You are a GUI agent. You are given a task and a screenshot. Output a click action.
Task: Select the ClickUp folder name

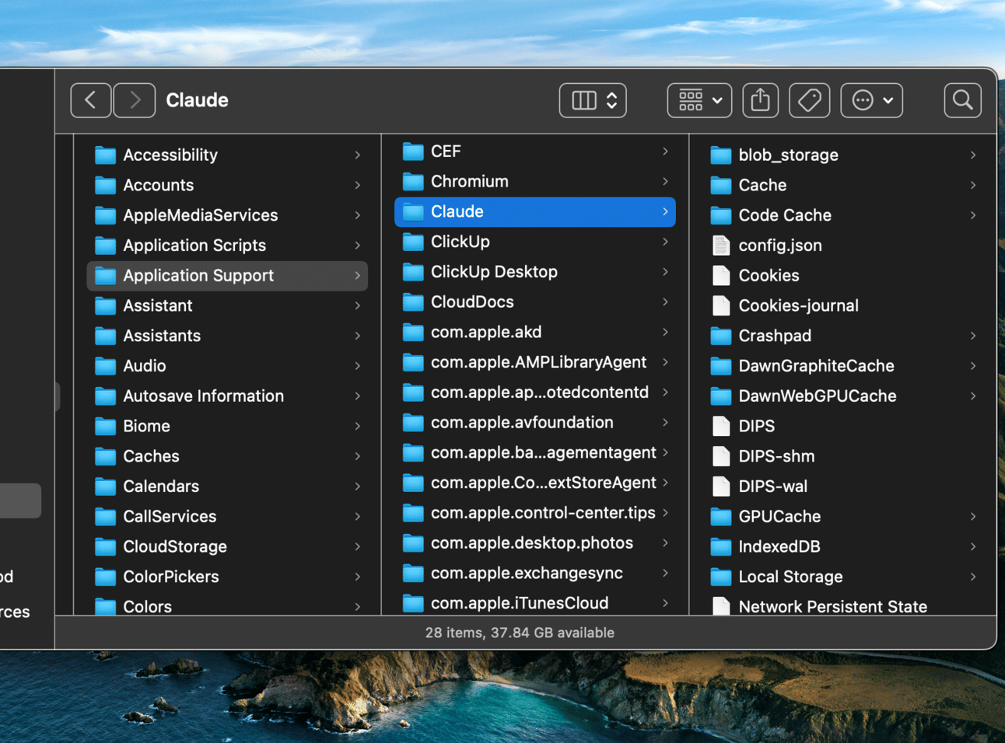[x=460, y=242]
